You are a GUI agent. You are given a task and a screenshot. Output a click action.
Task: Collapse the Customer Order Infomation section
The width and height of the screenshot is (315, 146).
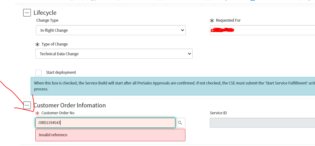(x=27, y=105)
